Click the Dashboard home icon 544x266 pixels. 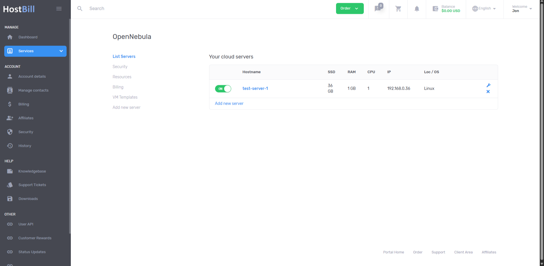(x=10, y=37)
